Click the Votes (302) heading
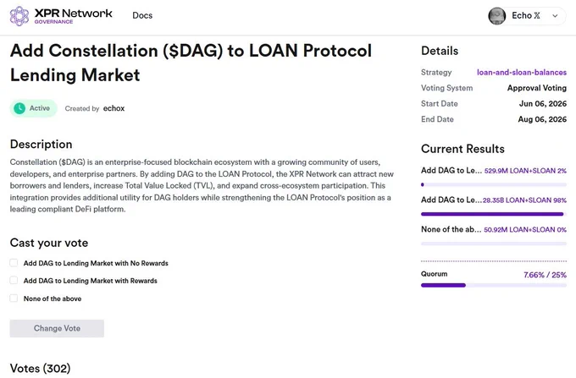This screenshot has height=378, width=576. (x=40, y=368)
